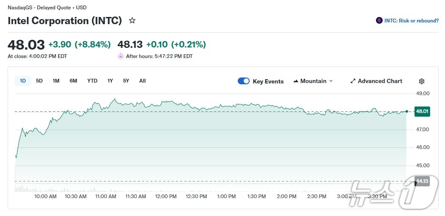Open the INTC: Risk or rebound link
This screenshot has width=445, height=216.
[x=411, y=20]
